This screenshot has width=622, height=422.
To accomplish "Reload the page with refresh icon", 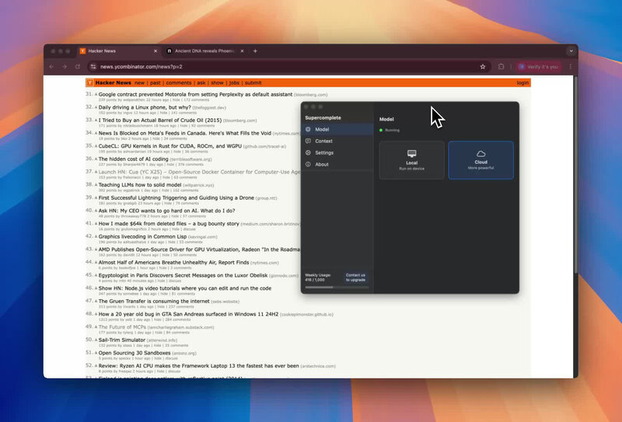I will (x=78, y=67).
